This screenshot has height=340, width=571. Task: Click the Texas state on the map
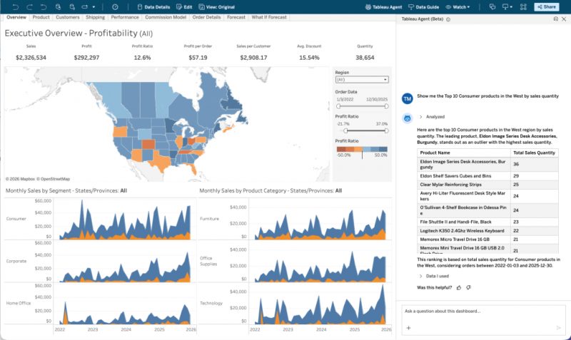pos(161,162)
